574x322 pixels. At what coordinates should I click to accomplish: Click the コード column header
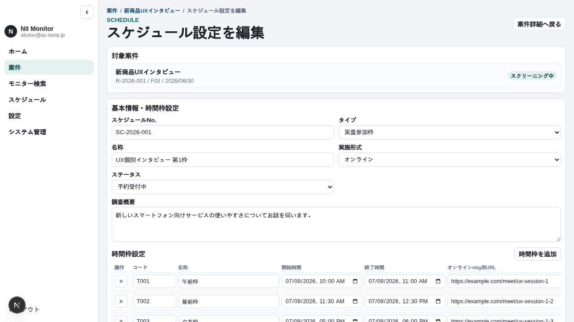click(140, 267)
